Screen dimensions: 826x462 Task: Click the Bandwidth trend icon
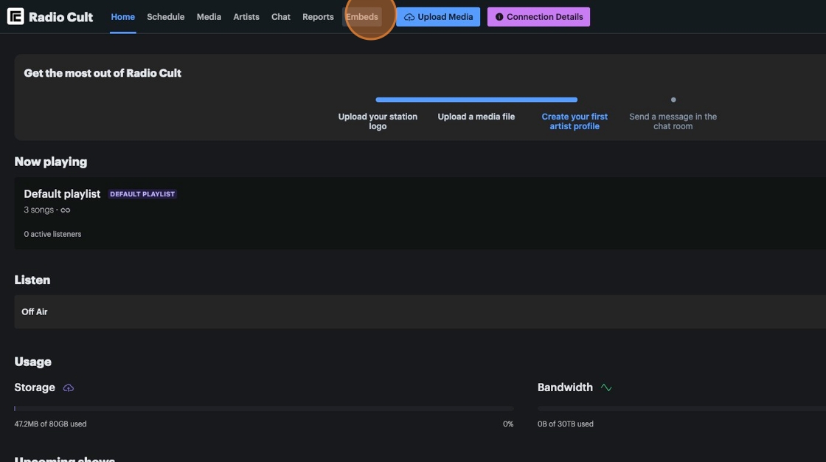(x=606, y=387)
